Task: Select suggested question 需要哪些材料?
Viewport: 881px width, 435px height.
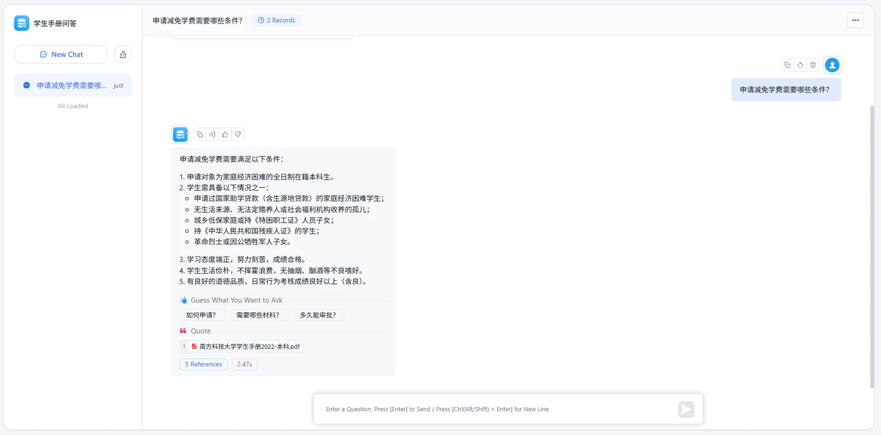Action: (x=258, y=315)
